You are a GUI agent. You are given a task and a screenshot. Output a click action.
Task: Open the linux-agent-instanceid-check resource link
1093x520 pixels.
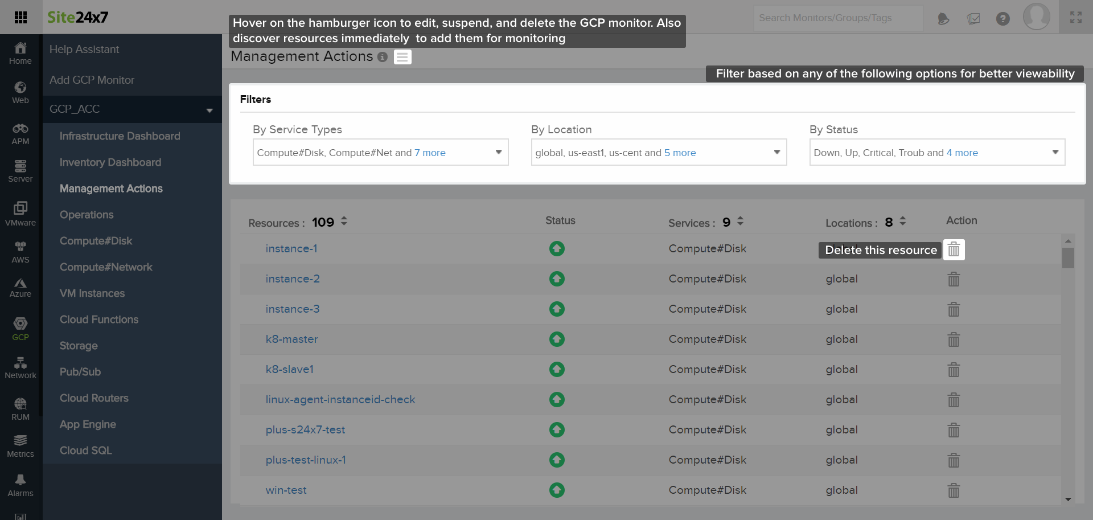pos(340,399)
